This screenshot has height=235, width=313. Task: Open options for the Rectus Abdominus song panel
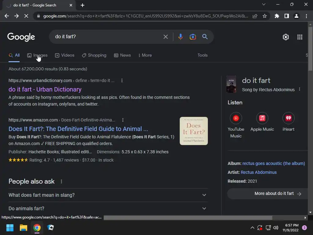(300, 89)
